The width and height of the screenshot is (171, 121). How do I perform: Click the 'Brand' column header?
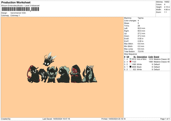coord(156,57)
